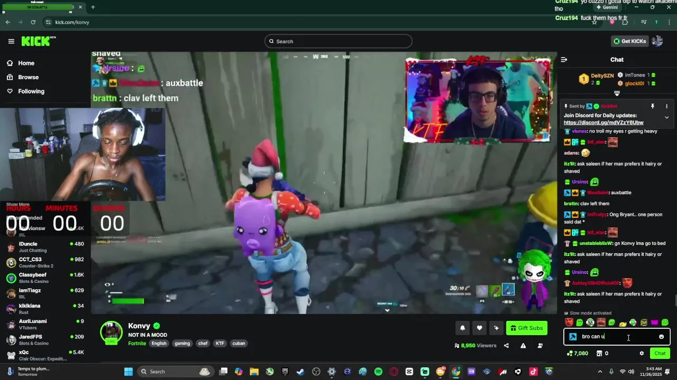The height and width of the screenshot is (380, 677).
Task: Open JaredFPS channel in recommended list
Action: pyautogui.click(x=45, y=340)
